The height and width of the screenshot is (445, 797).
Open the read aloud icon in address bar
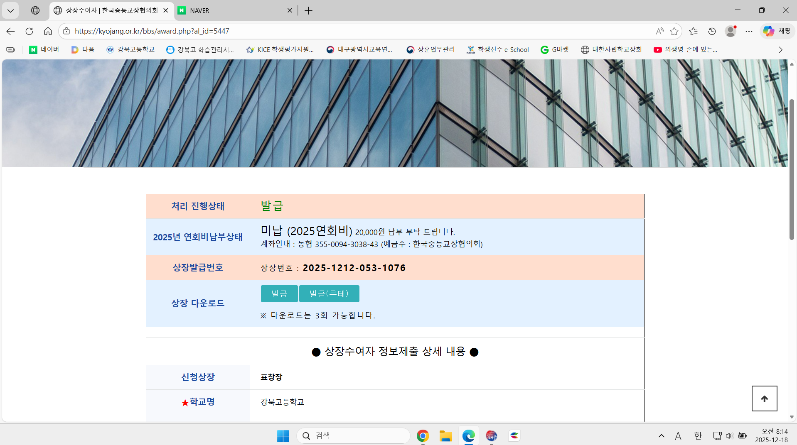coord(659,31)
